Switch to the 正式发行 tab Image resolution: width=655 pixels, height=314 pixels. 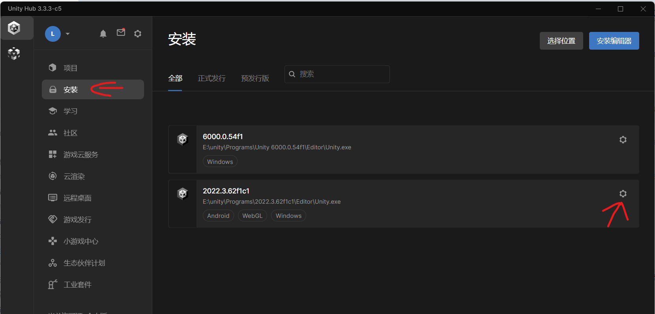pos(211,78)
